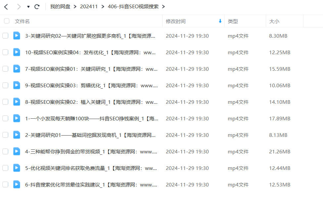Click video icon of 7-视频SEO案例实操01 file
This screenshot has width=323, height=204.
[x=17, y=68]
